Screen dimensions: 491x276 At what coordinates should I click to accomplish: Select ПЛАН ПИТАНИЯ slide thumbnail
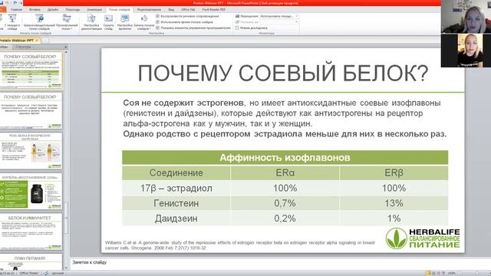point(31,262)
